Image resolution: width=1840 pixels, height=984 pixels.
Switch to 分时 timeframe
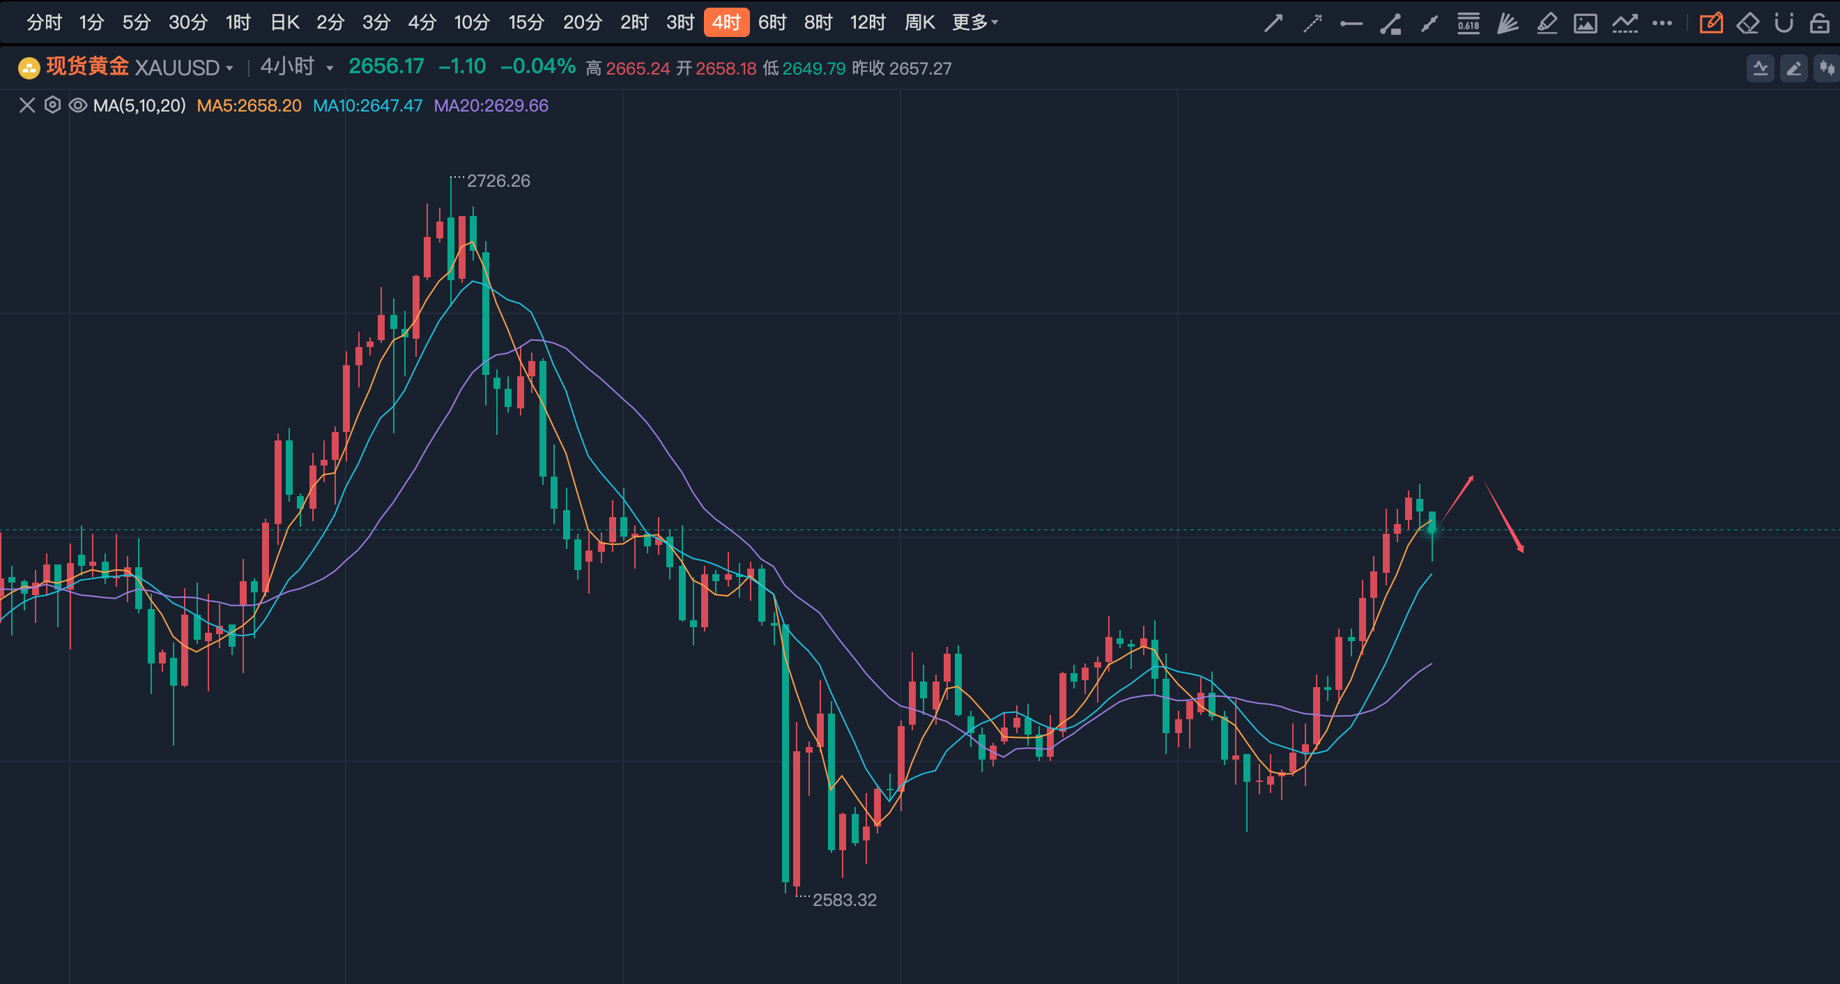(x=45, y=23)
